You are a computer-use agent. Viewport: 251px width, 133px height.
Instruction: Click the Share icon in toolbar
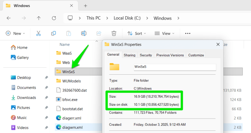click(99, 33)
